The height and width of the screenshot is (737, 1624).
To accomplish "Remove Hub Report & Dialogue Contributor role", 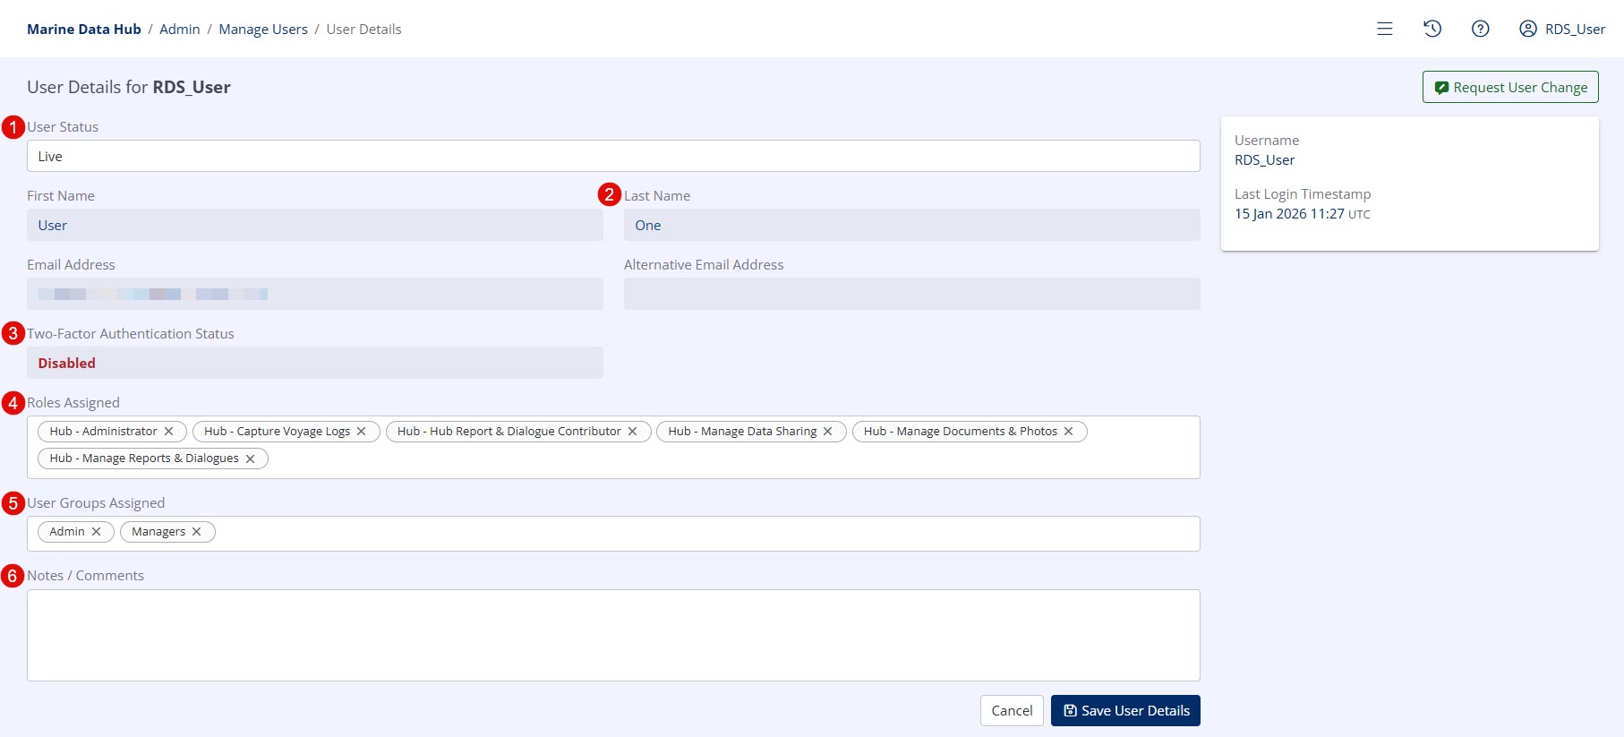I will (x=633, y=432).
